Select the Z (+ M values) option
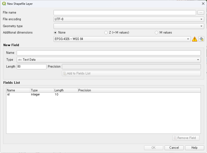 point(106,33)
